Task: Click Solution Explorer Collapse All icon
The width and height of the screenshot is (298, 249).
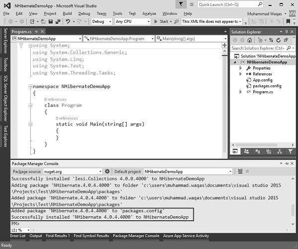Action: pos(286,40)
